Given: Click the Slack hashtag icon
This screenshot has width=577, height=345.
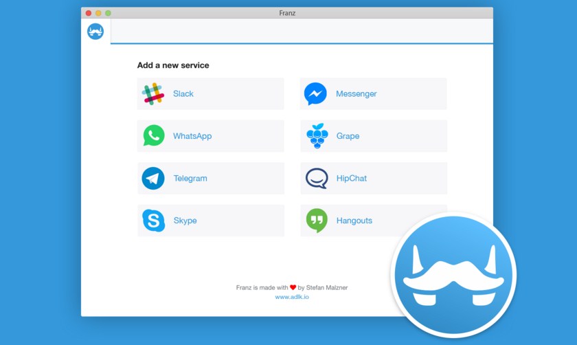Looking at the screenshot, I should tap(152, 93).
